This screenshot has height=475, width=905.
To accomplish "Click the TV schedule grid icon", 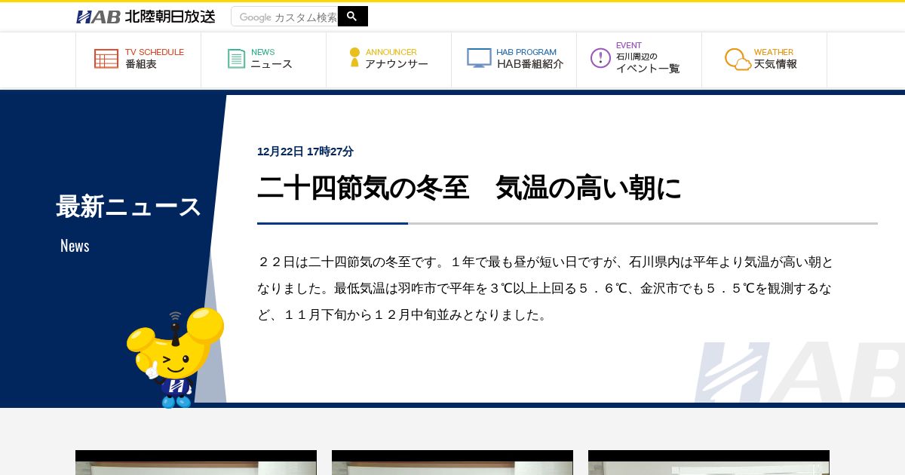I will (x=106, y=59).
